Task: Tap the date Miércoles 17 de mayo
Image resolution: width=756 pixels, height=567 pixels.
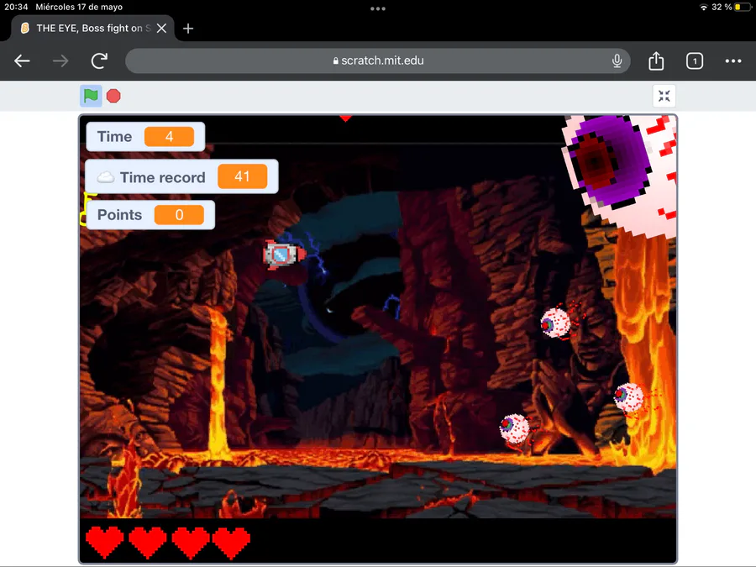Action: 79,7
